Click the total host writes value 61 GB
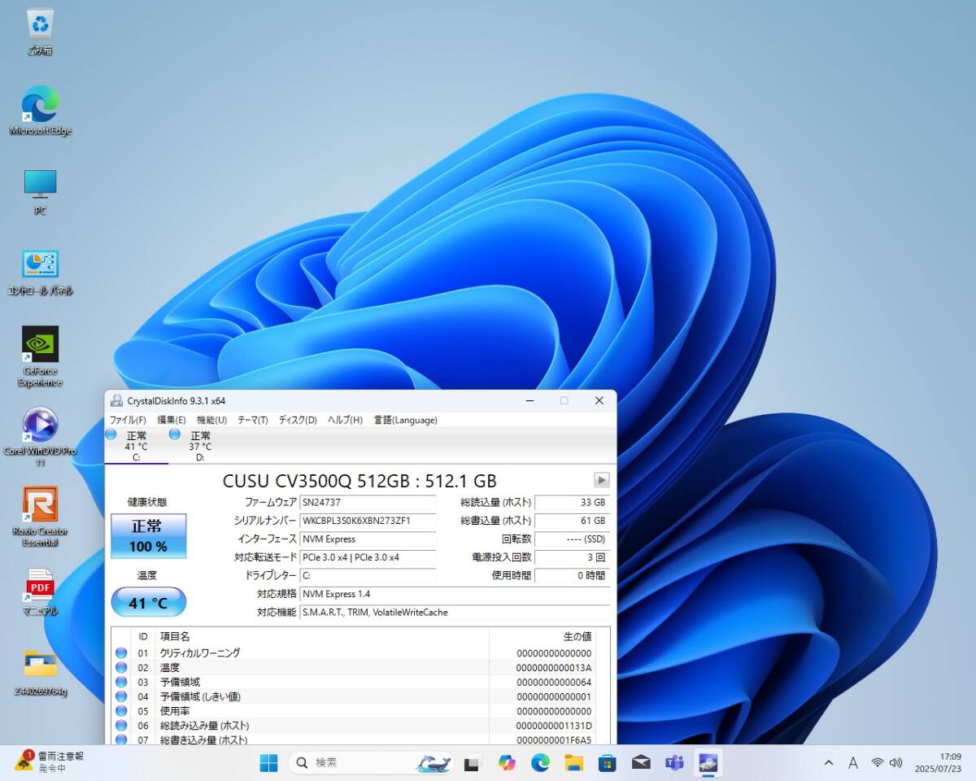Viewport: 976px width, 781px height. (x=572, y=521)
